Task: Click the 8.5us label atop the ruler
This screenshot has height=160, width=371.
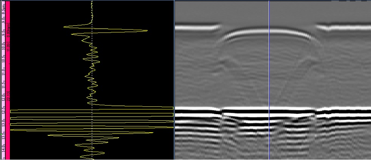Action: (x=3, y=8)
